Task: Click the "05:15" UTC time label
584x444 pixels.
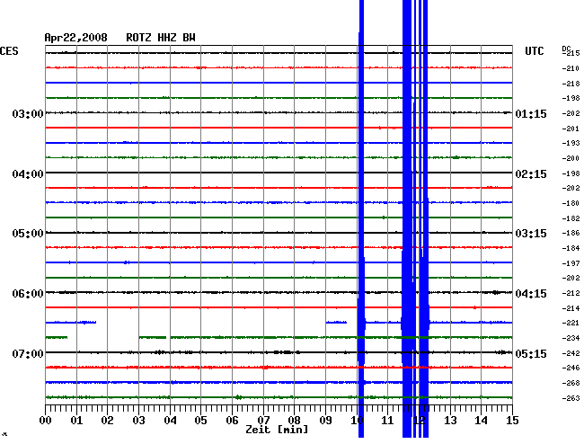Action: coord(531,353)
